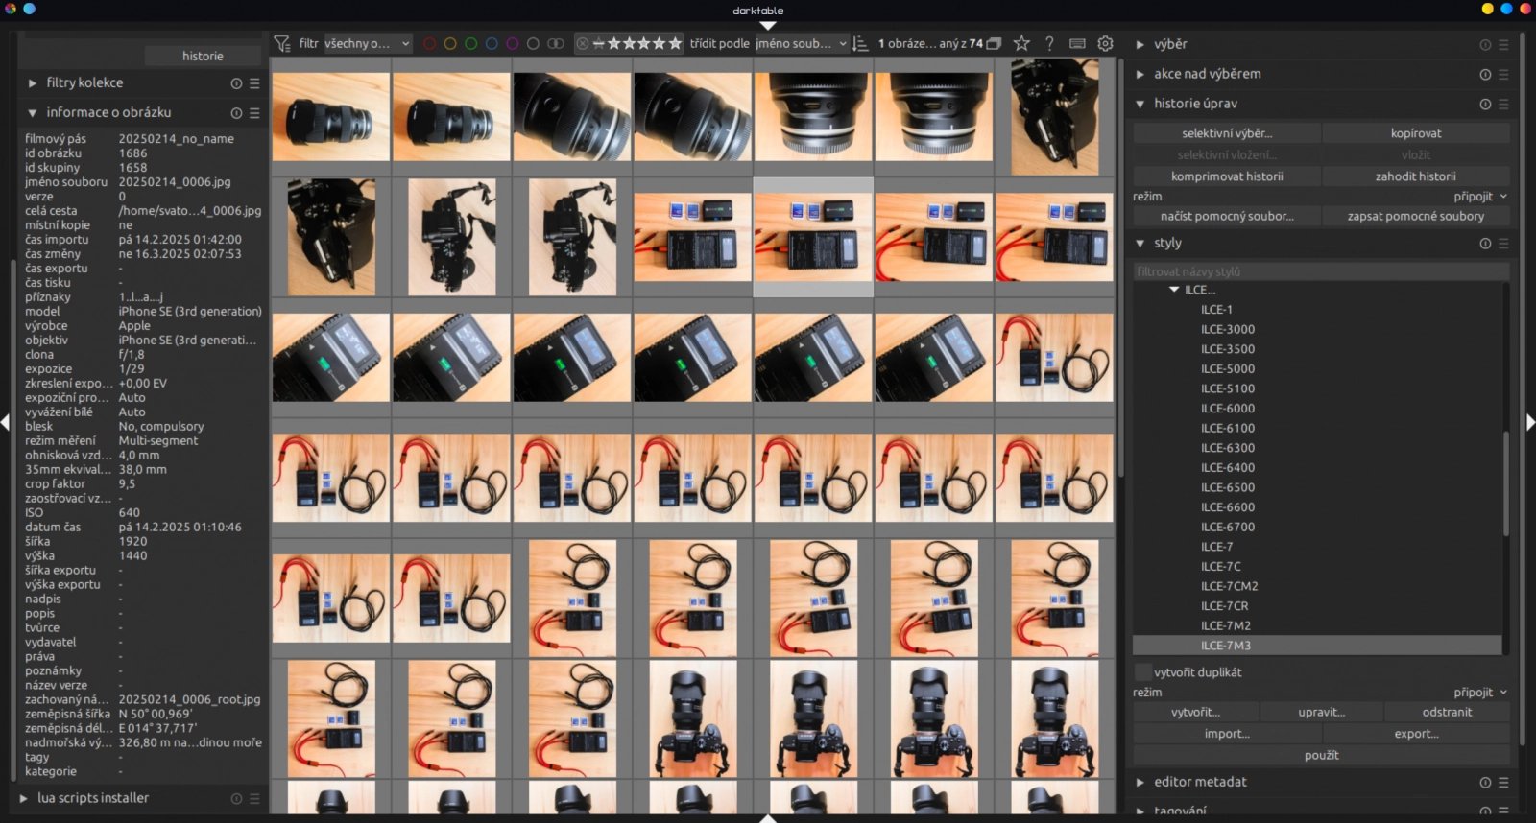Expand the 'lua scripts installer' module
Image resolution: width=1536 pixels, height=823 pixels.
(23, 798)
